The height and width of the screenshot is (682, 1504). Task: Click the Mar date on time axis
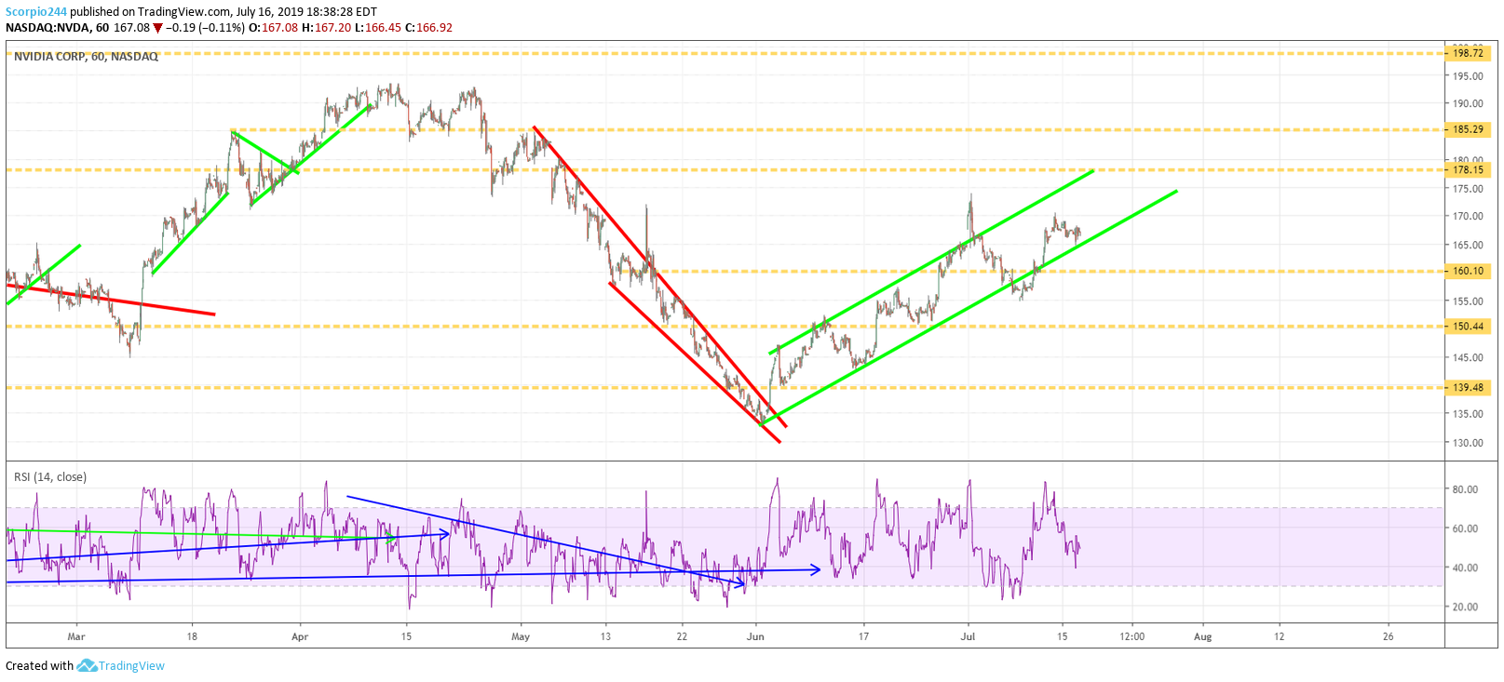(76, 636)
